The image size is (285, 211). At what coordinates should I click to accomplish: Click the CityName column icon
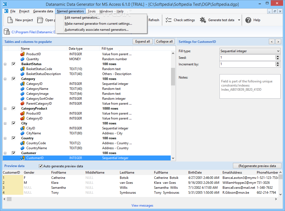tap(22, 133)
